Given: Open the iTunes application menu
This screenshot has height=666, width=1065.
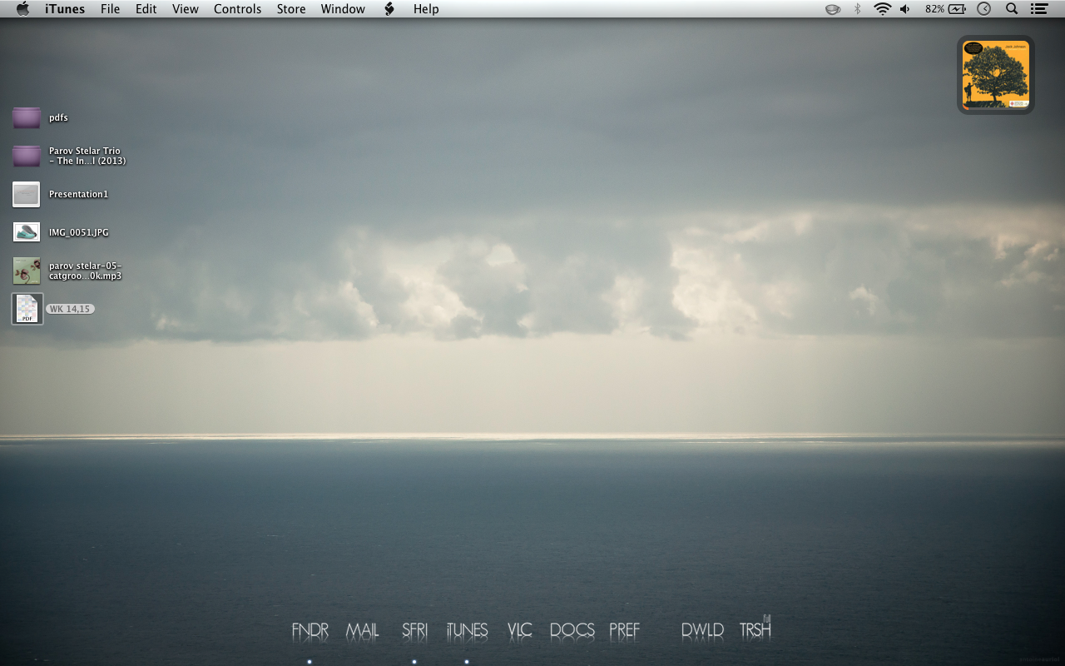Looking at the screenshot, I should pos(65,9).
